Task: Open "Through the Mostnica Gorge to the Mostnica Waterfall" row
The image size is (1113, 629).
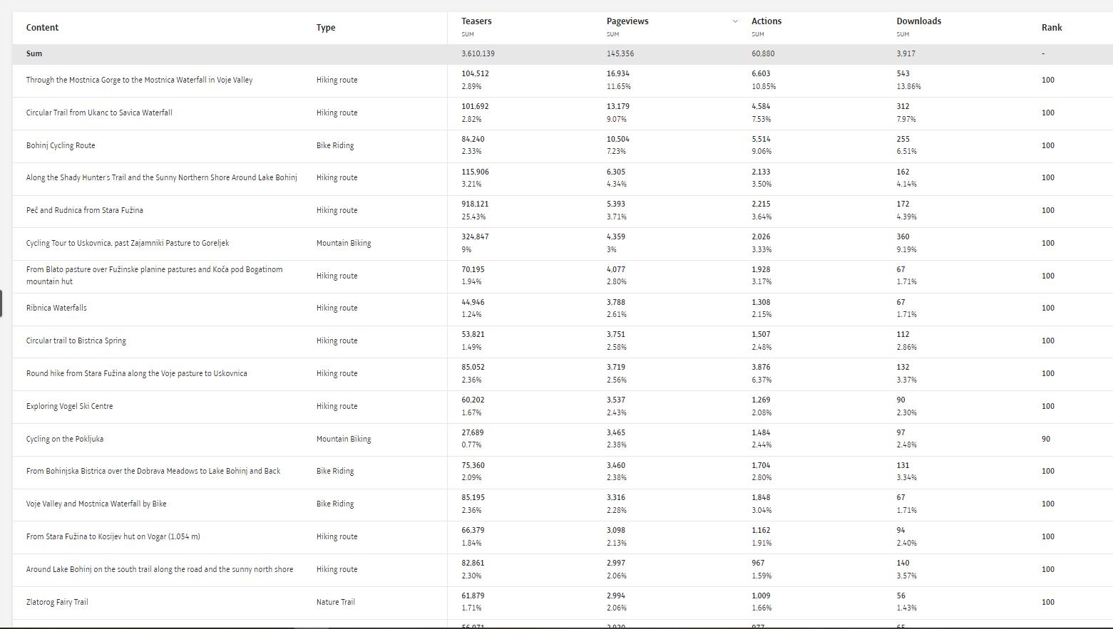Action: click(x=139, y=80)
